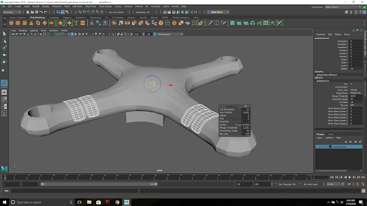The height and width of the screenshot is (206, 367).
Task: Activate the Scale tool in the toolbox
Action: pos(4,69)
